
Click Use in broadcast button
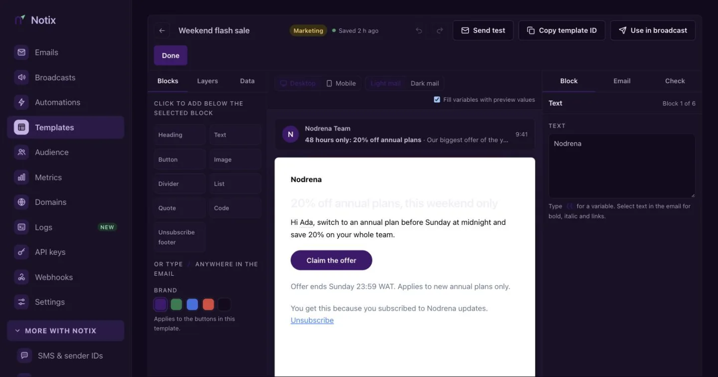(x=653, y=30)
